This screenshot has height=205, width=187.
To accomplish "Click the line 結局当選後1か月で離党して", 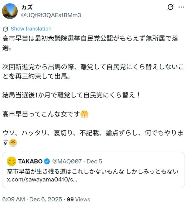I will point(71,96).
